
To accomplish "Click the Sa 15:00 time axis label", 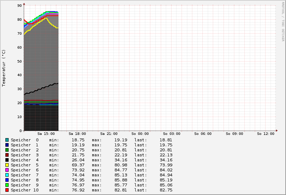I will pos(46,134).
